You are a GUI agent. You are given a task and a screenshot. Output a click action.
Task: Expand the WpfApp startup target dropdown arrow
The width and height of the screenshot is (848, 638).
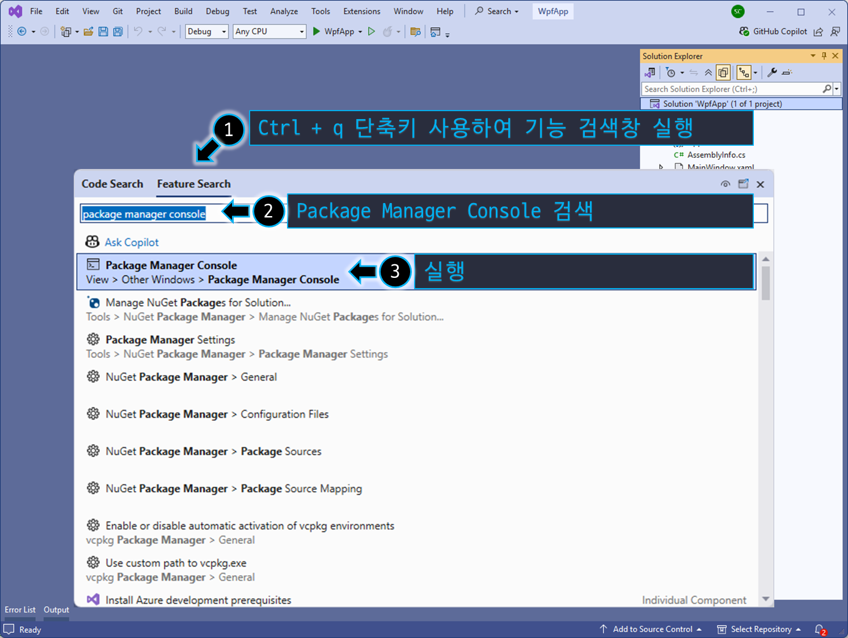click(x=360, y=32)
